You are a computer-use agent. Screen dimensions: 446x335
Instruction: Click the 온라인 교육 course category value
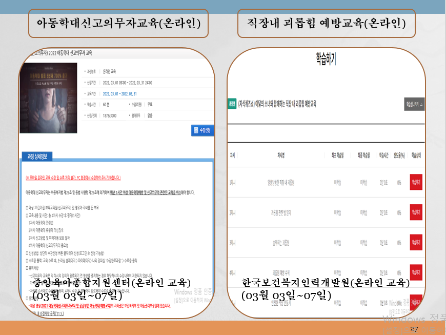[109, 71]
